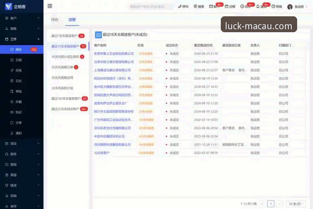Open notifications via top bar bell icon

pos(258,6)
